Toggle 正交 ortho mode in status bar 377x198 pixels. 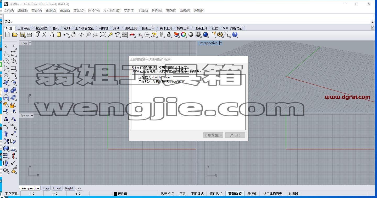182,194
